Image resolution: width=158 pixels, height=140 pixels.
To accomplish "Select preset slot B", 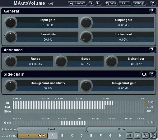I will pos(62,136).
